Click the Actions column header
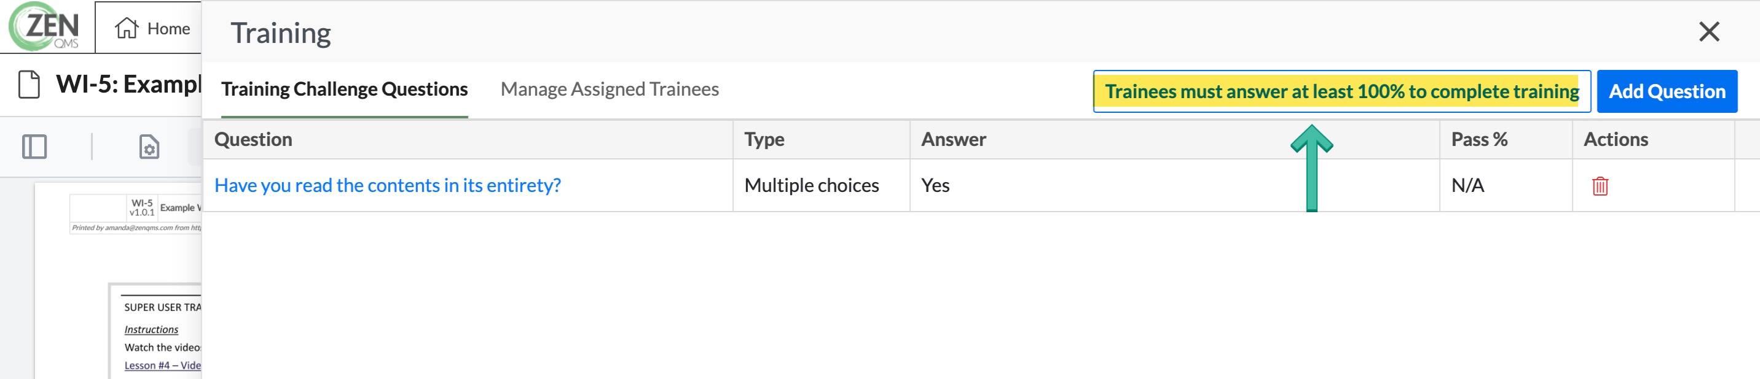The image size is (1760, 379). pos(1615,140)
